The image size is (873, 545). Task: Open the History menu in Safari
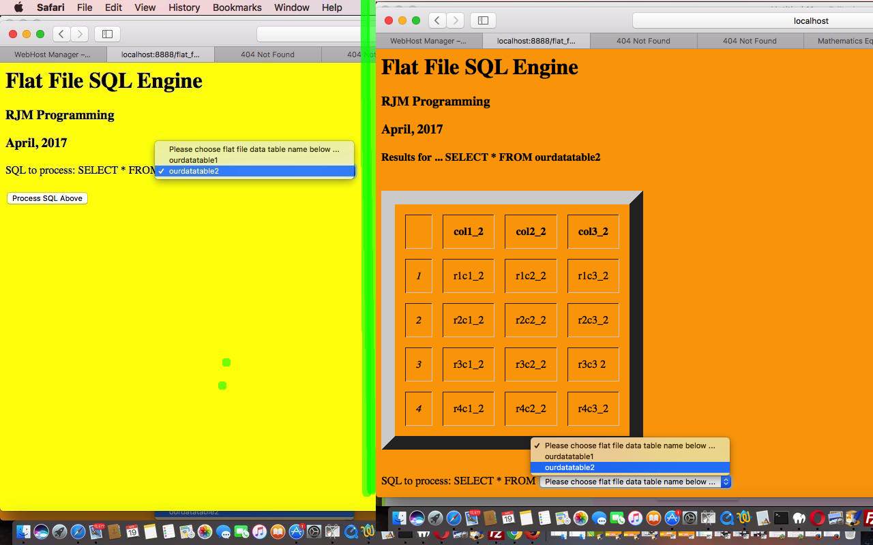(x=183, y=7)
